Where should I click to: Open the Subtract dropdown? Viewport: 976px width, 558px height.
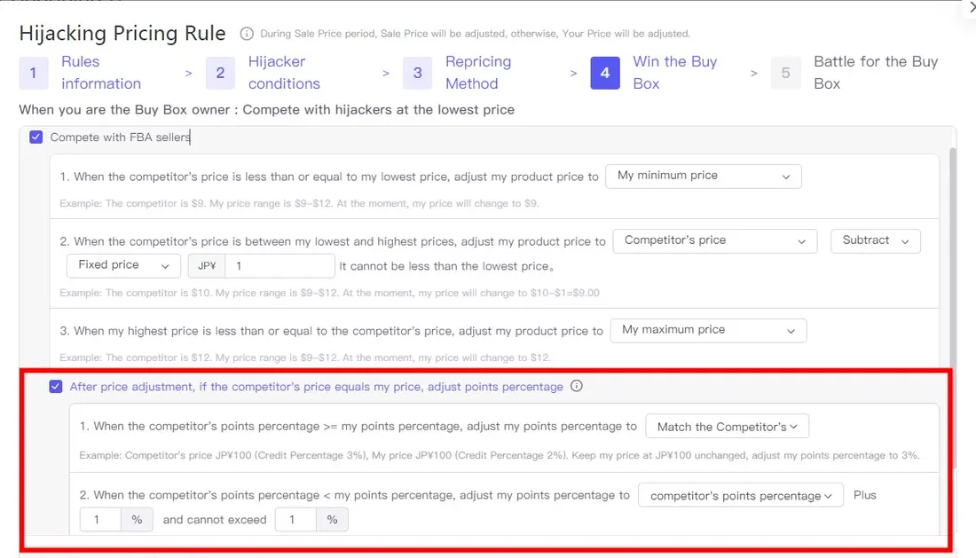875,240
